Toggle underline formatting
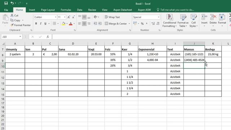This screenshot has width=231, height=130. (x=45, y=23)
